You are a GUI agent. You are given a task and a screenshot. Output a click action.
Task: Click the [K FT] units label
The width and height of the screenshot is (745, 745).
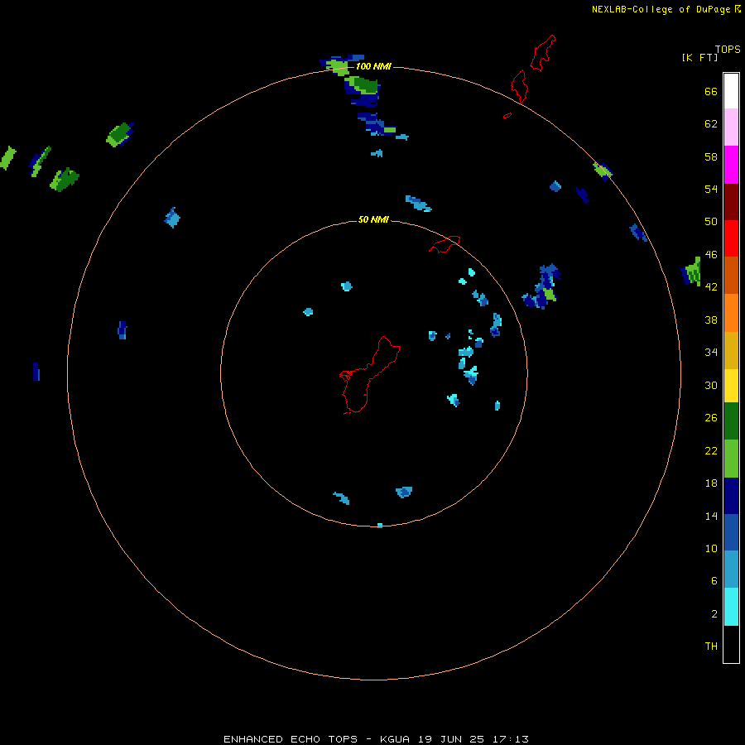click(699, 57)
